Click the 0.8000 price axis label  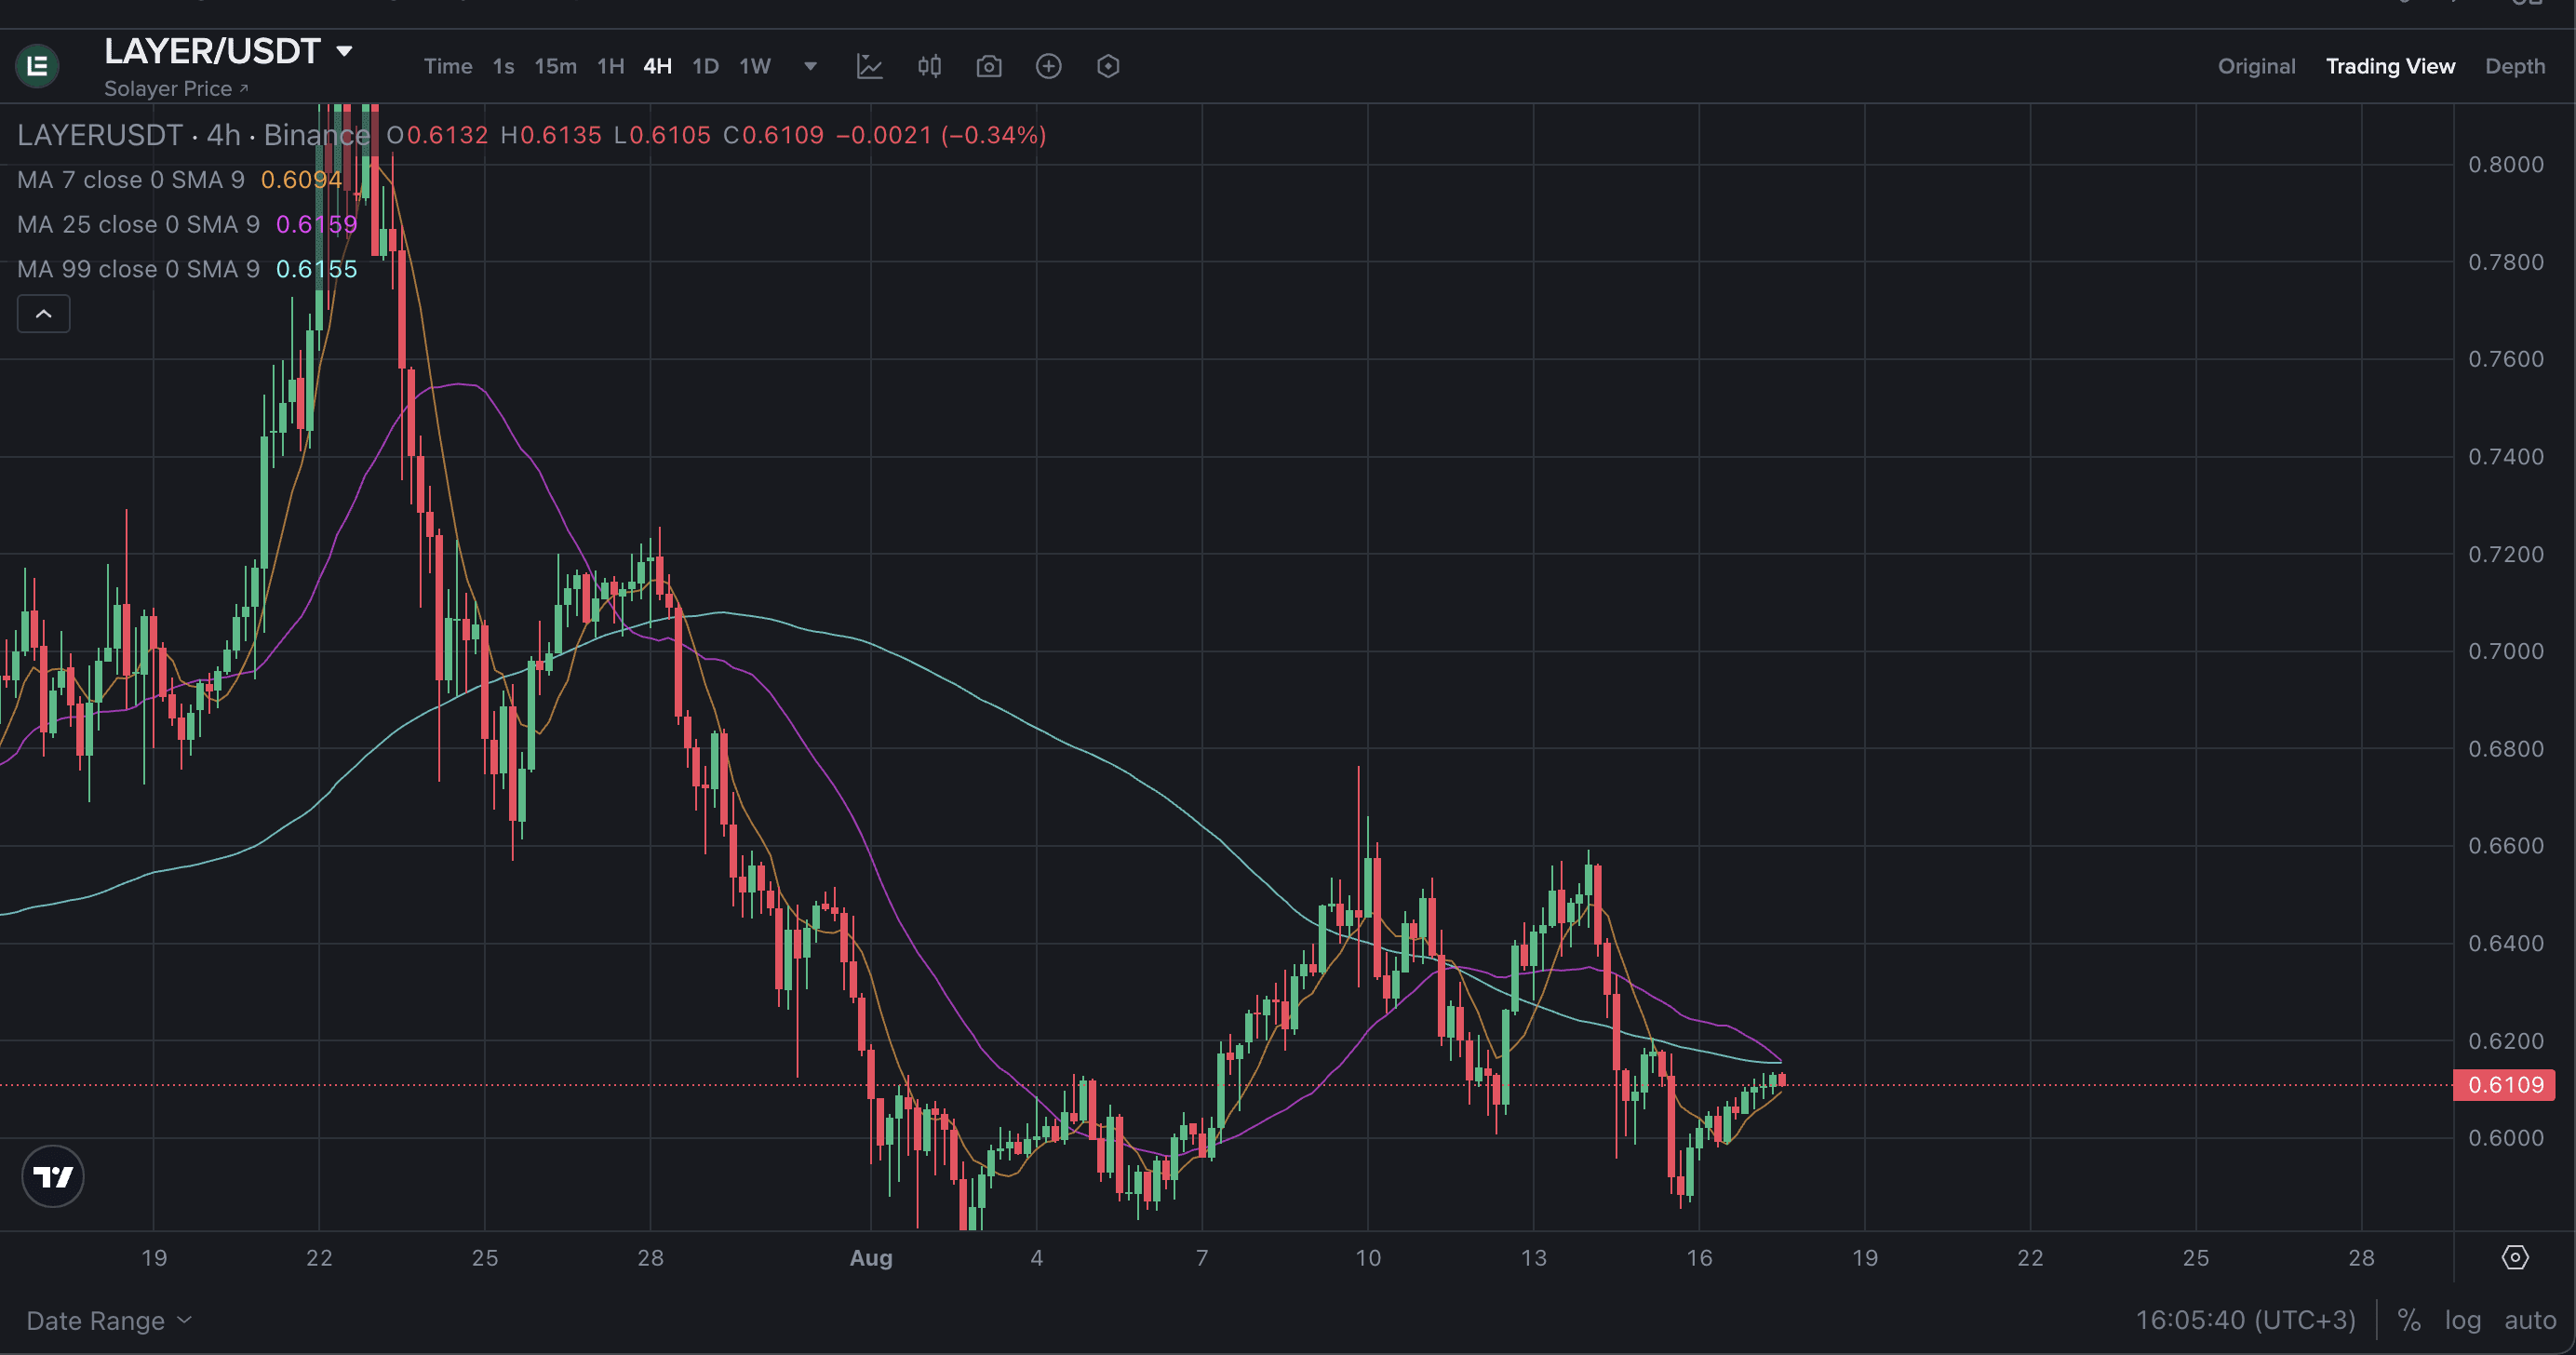tap(2506, 164)
